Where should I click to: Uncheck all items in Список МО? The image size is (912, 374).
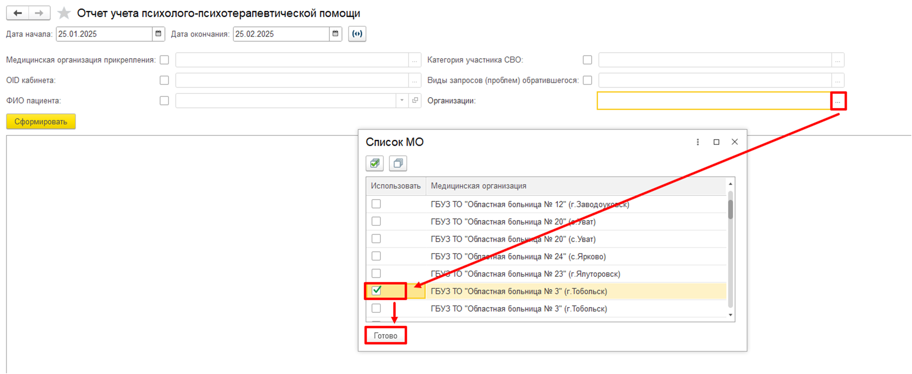[x=398, y=163]
